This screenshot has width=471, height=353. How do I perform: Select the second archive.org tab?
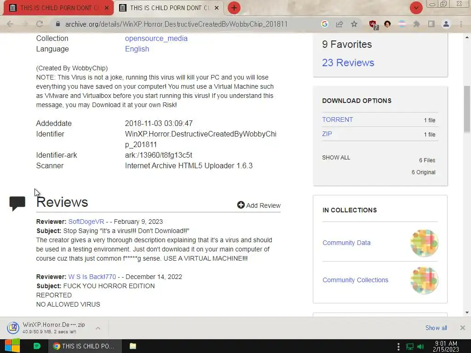tap(169, 8)
